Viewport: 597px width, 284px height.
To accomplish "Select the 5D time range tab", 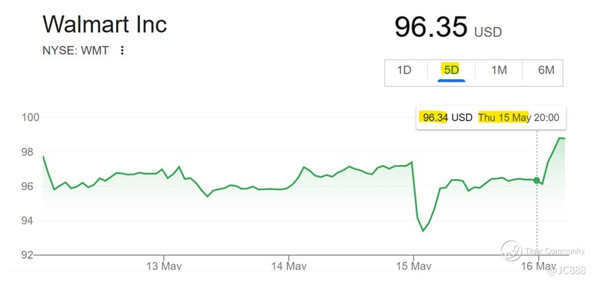I will point(451,71).
